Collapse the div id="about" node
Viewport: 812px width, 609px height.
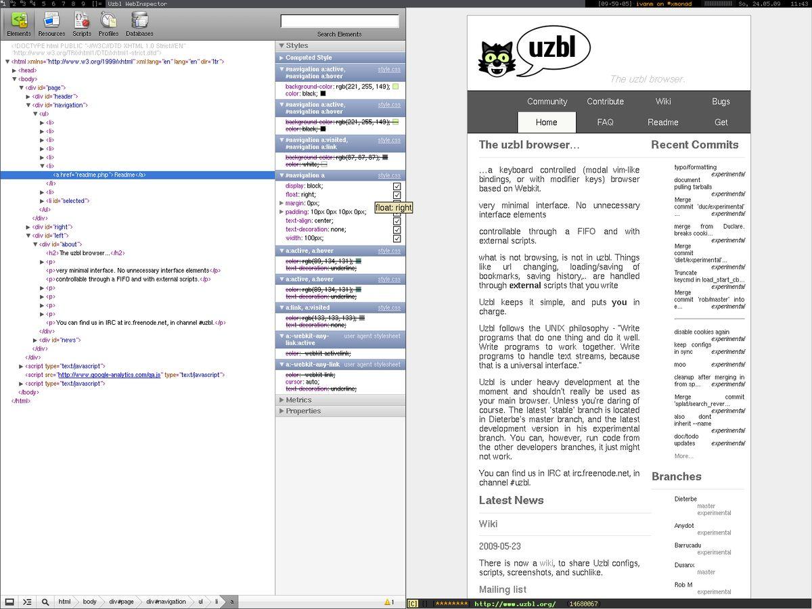(x=35, y=244)
